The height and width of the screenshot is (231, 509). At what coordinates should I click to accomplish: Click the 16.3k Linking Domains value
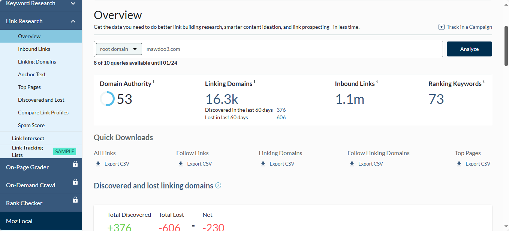point(222,99)
